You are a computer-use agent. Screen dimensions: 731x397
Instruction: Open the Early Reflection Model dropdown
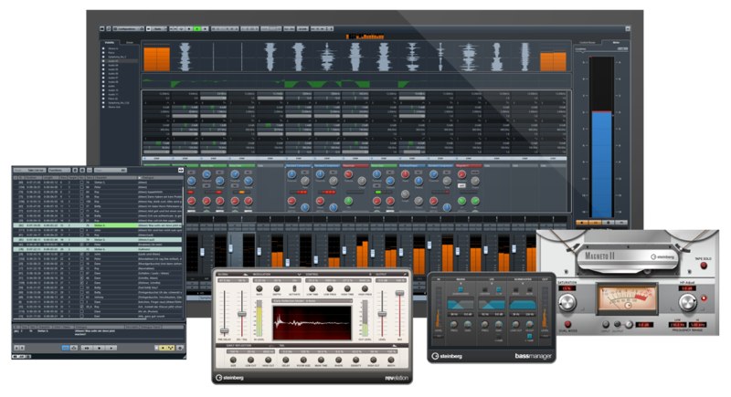(x=312, y=301)
